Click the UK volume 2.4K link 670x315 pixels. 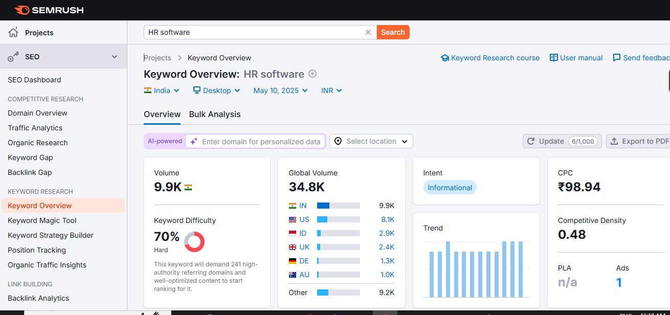point(388,247)
